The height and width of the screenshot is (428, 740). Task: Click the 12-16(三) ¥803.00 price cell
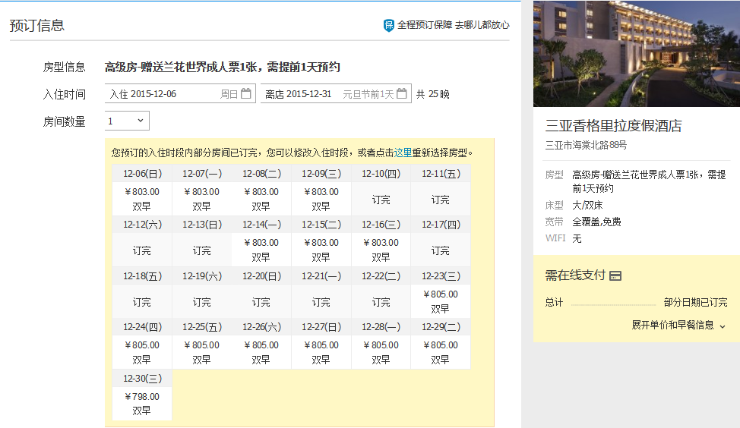381,250
